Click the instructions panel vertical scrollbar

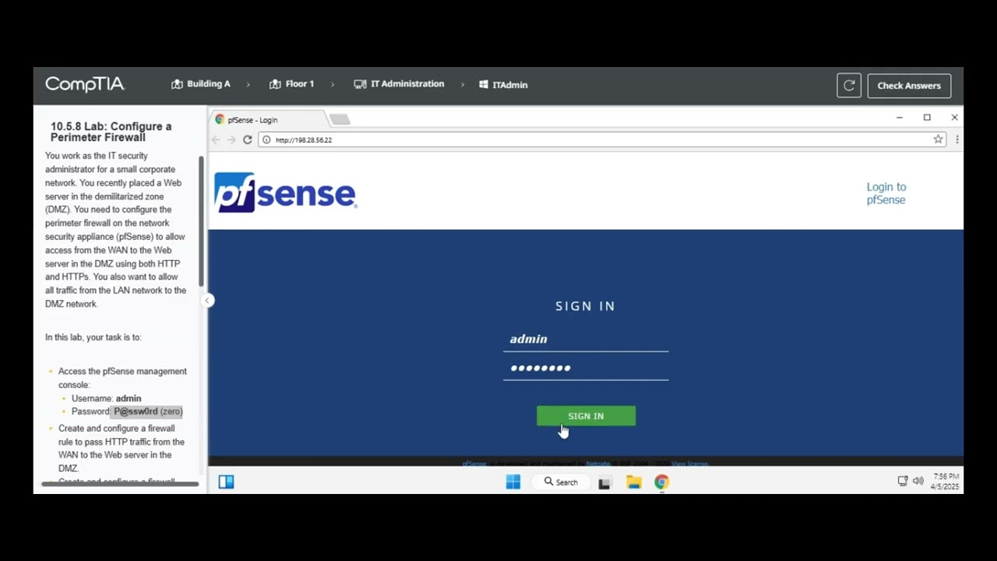[201, 221]
